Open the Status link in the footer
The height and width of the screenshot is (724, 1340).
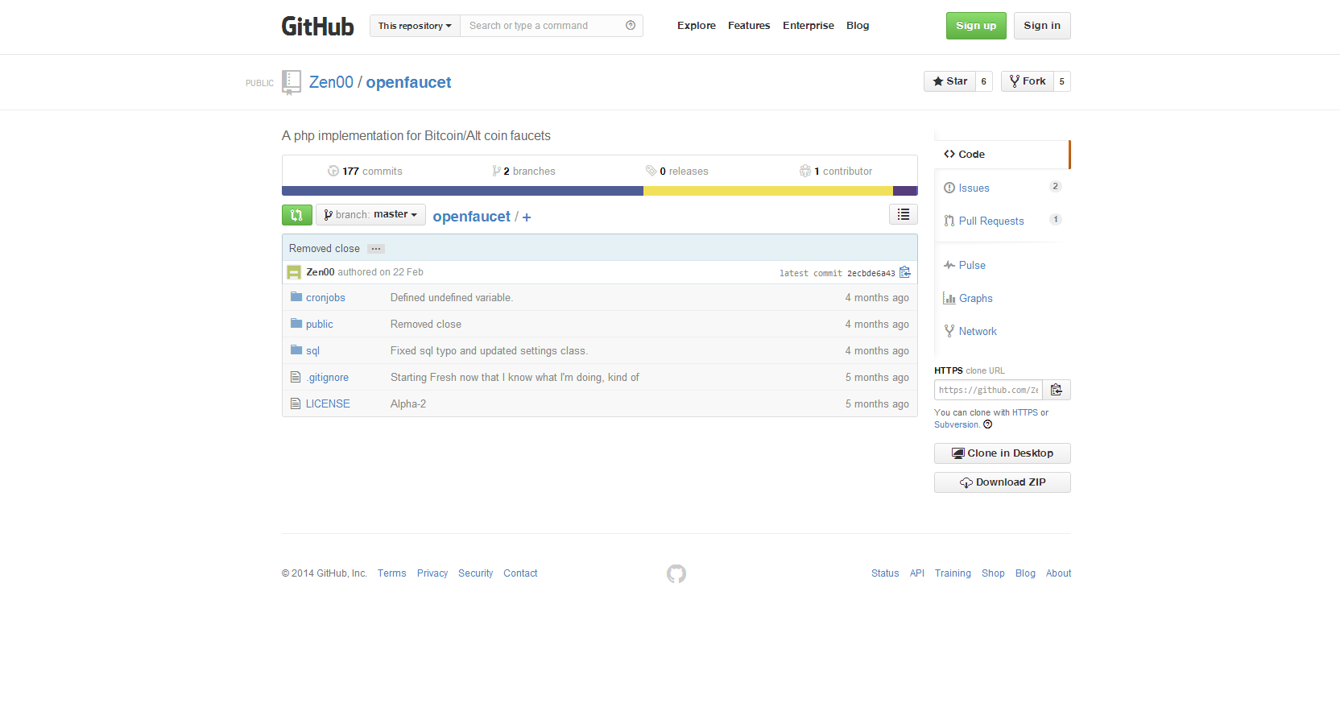[x=885, y=573]
